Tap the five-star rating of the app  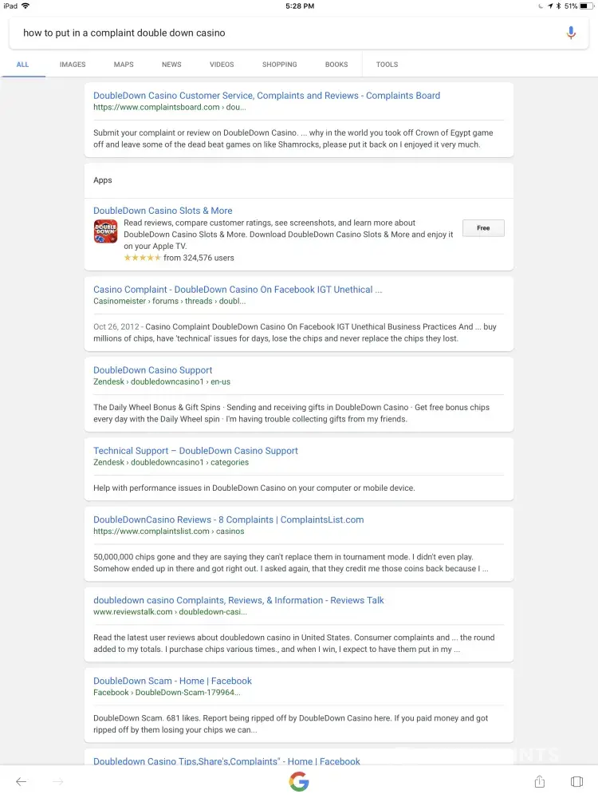click(x=143, y=258)
